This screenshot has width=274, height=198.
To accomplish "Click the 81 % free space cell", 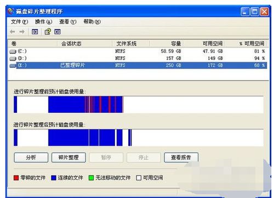I will point(260,51).
